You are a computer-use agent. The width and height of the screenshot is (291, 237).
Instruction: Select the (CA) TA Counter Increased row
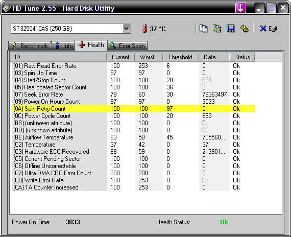point(134,187)
